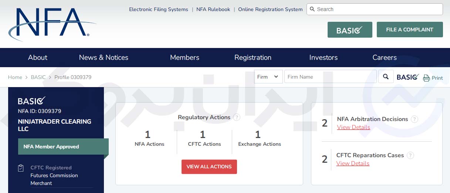Focus the Firm Name input field

click(x=331, y=77)
